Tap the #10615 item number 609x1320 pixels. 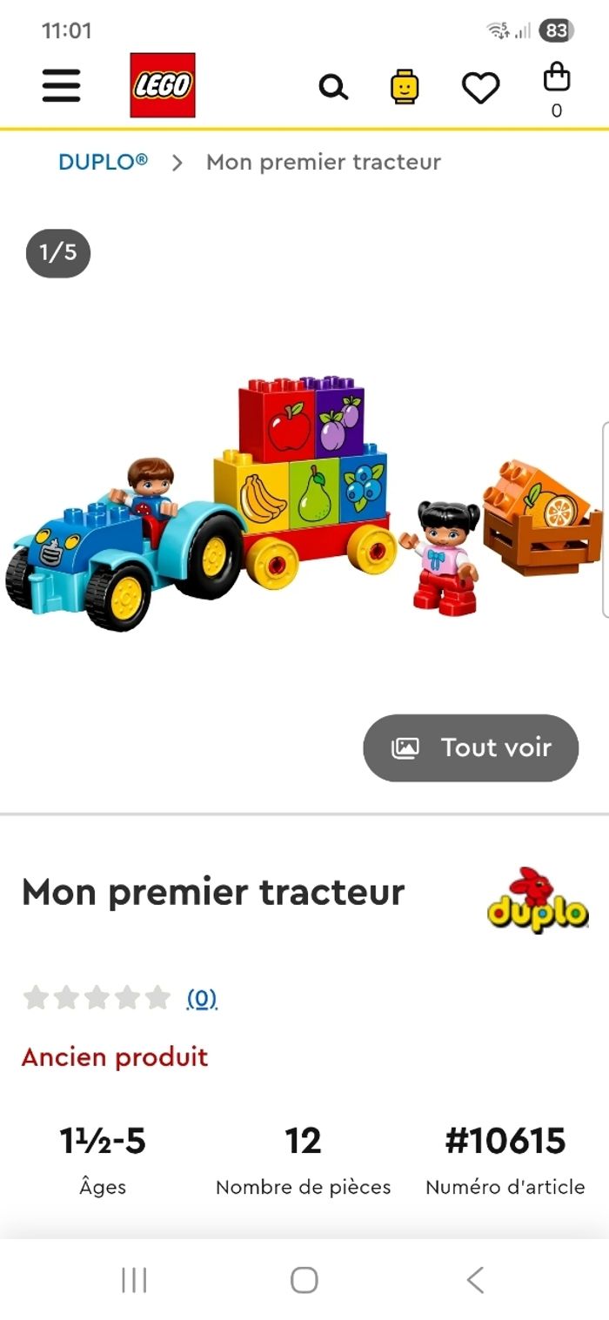(x=505, y=1142)
